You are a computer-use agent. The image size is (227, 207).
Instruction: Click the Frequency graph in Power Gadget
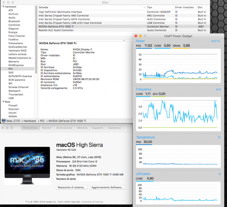178,114
